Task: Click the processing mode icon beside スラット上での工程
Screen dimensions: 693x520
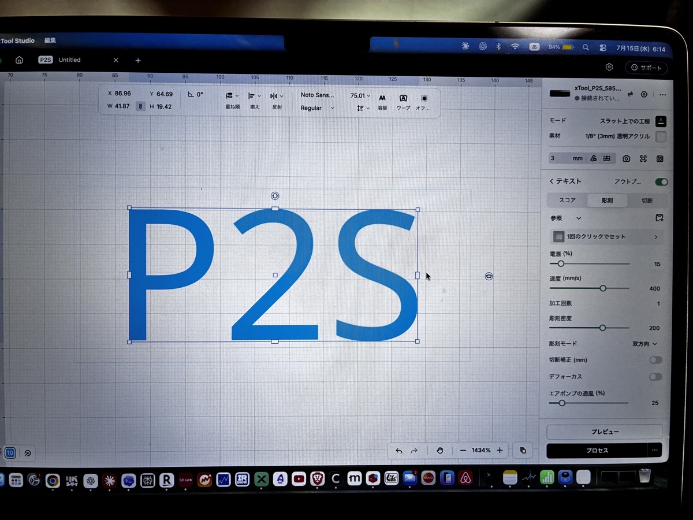Action: pyautogui.click(x=661, y=121)
